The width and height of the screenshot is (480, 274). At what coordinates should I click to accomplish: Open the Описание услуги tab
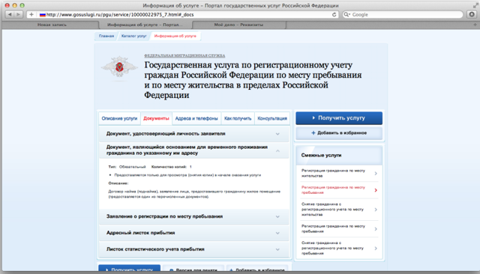[x=119, y=118]
